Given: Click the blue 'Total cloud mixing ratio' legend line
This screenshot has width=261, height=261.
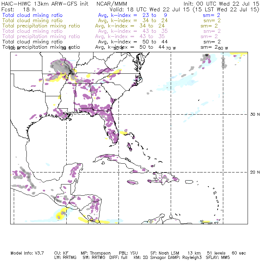Looking at the screenshot, I should pos(32,15).
